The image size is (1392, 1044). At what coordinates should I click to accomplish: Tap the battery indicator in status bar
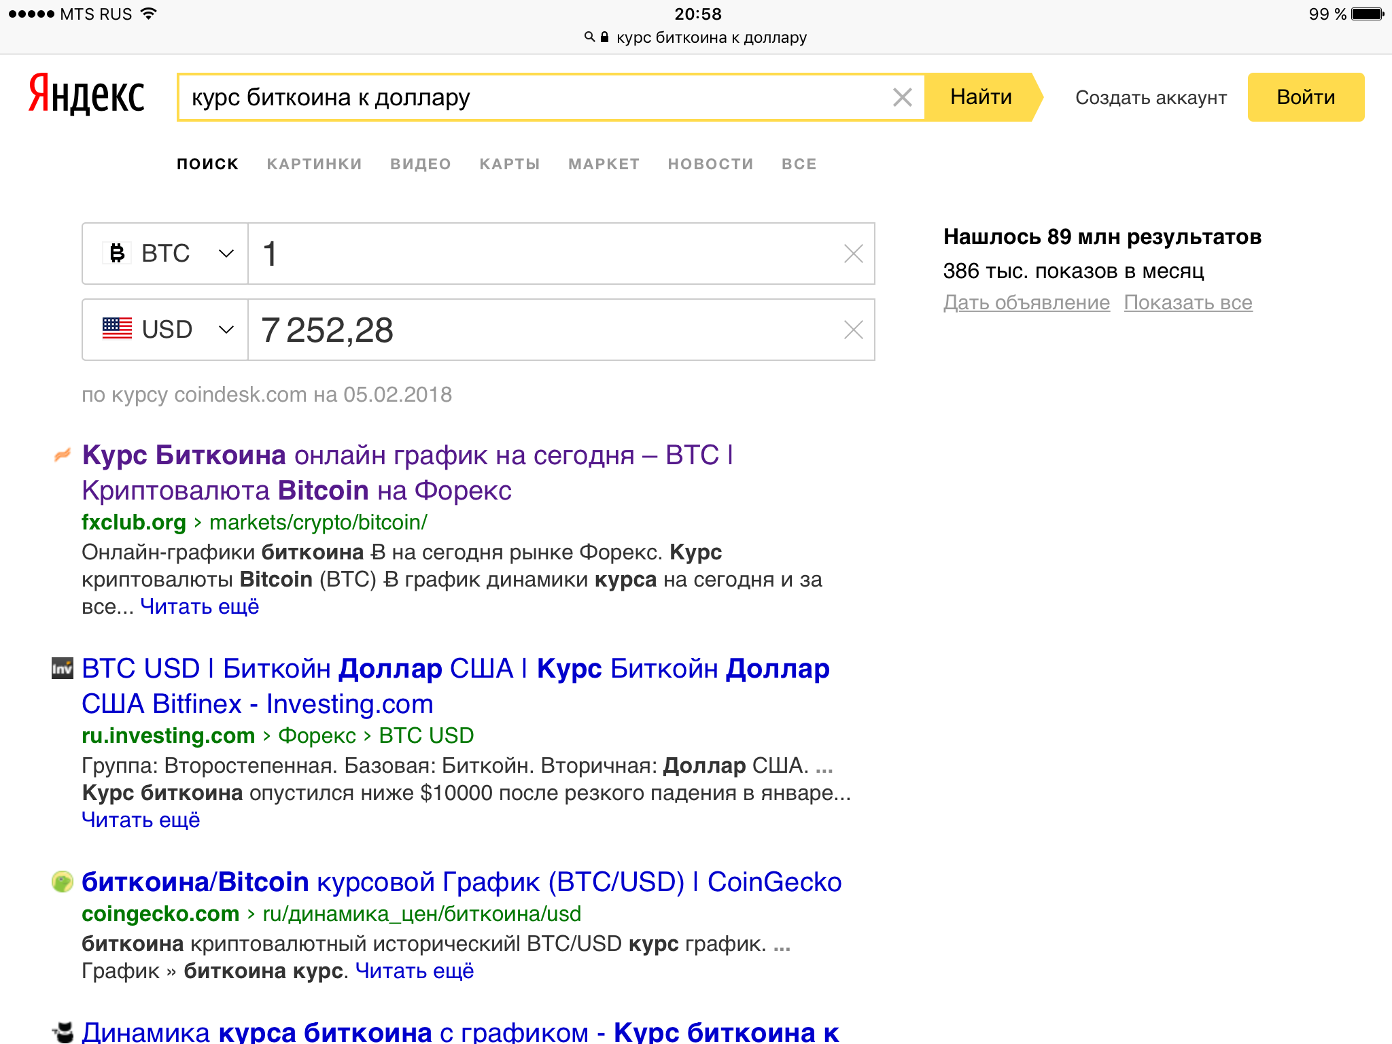click(1368, 14)
